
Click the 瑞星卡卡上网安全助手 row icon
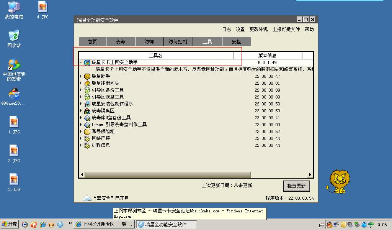click(87, 62)
